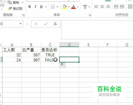Apply cell borders icon

[x=53, y=7]
